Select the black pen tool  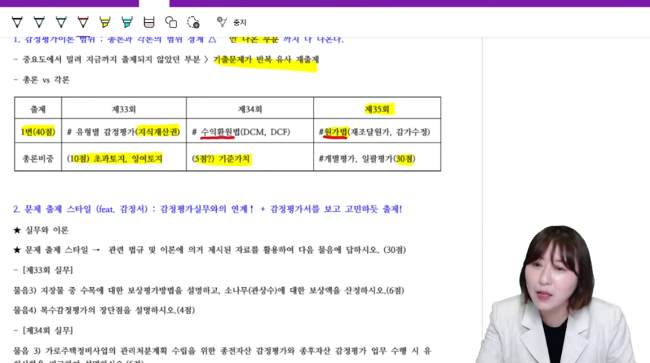pyautogui.click(x=17, y=22)
